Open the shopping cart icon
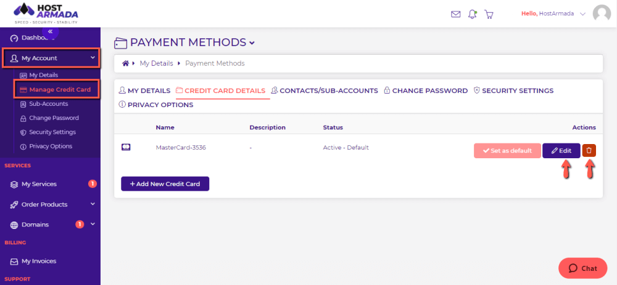The width and height of the screenshot is (617, 285). (x=489, y=14)
